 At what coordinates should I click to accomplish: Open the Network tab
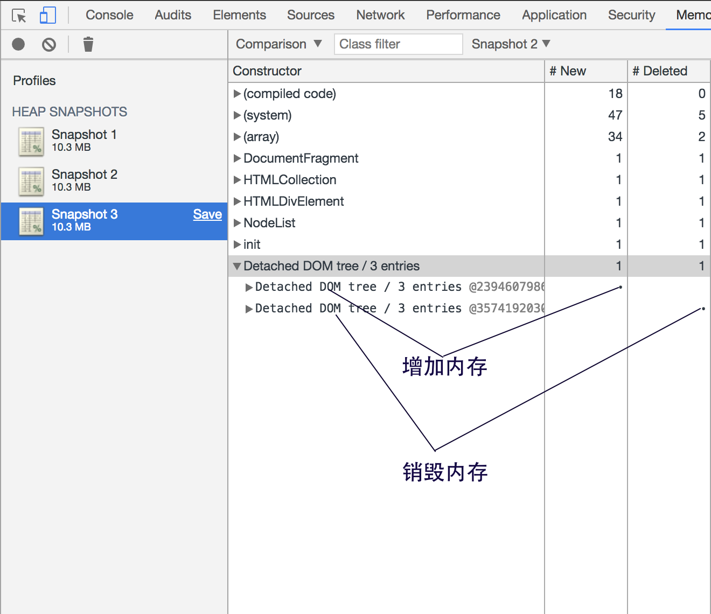(380, 15)
